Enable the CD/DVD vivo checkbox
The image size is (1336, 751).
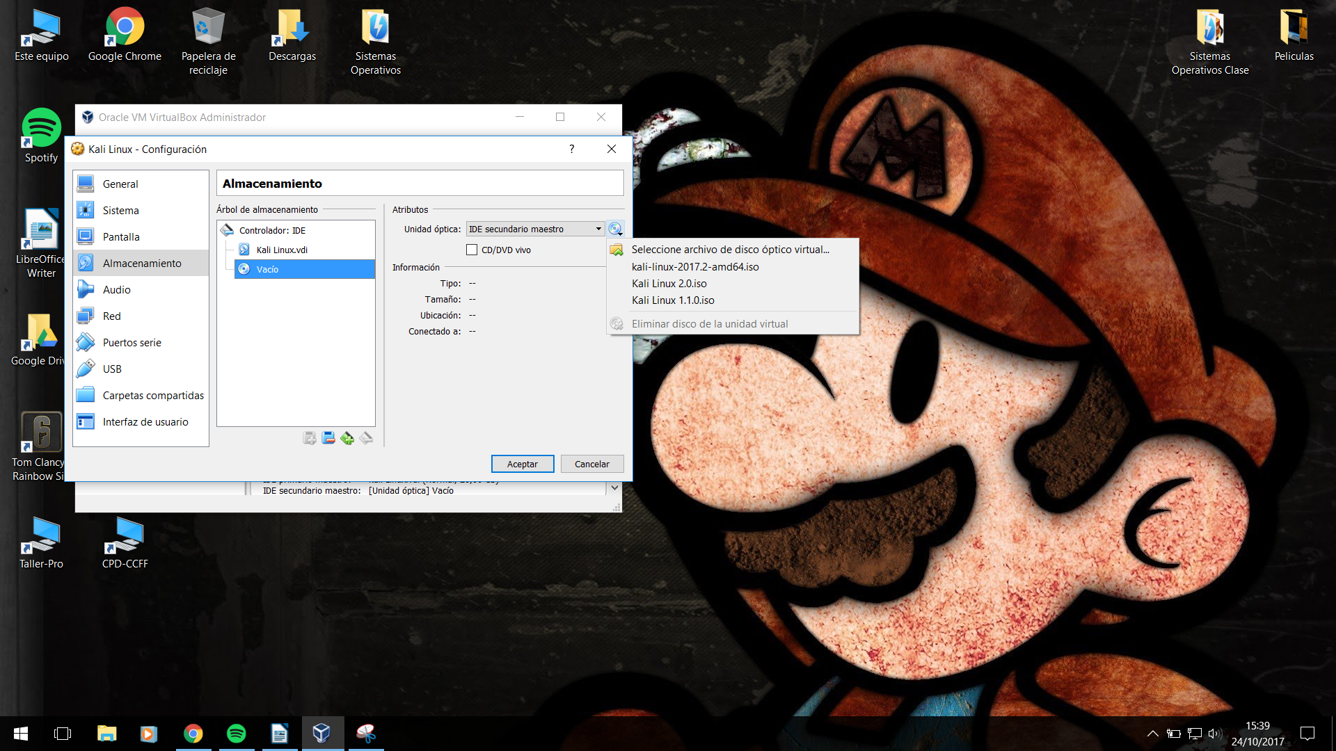pos(472,250)
